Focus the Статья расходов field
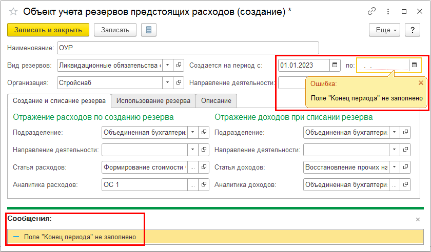Viewport: 431px width, 252px height. [145, 167]
